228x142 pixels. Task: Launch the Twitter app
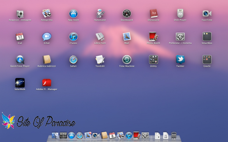click(x=180, y=59)
